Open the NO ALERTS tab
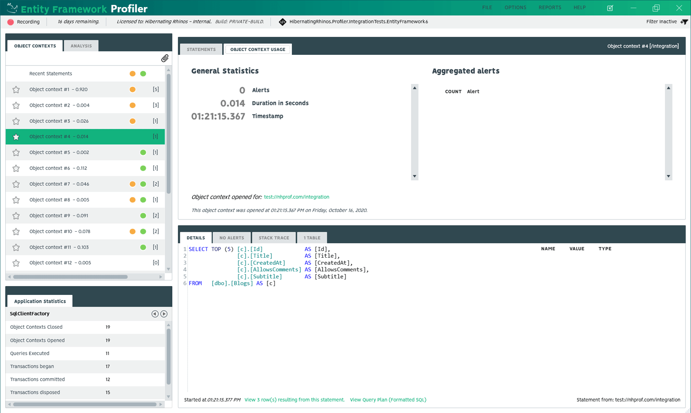 tap(232, 238)
